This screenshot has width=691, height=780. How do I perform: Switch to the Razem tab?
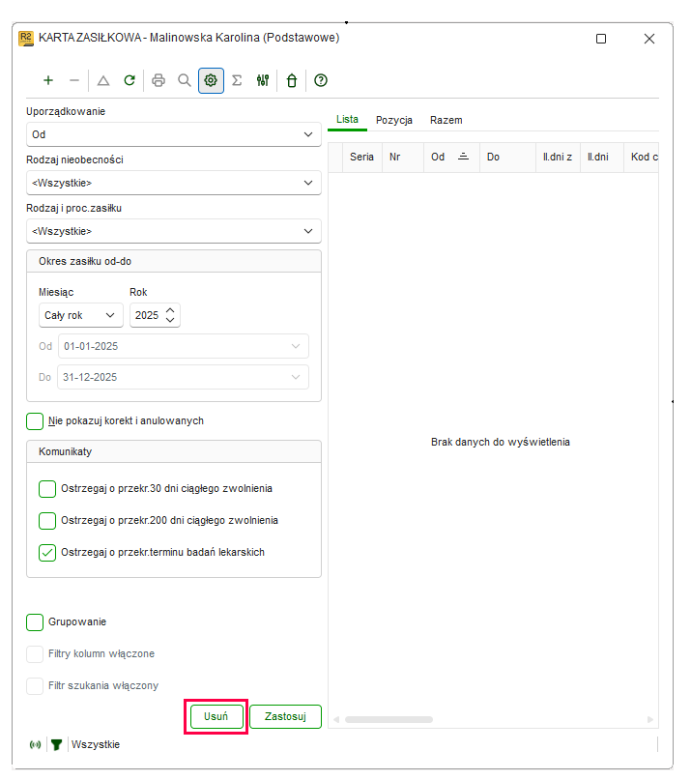pos(446,121)
